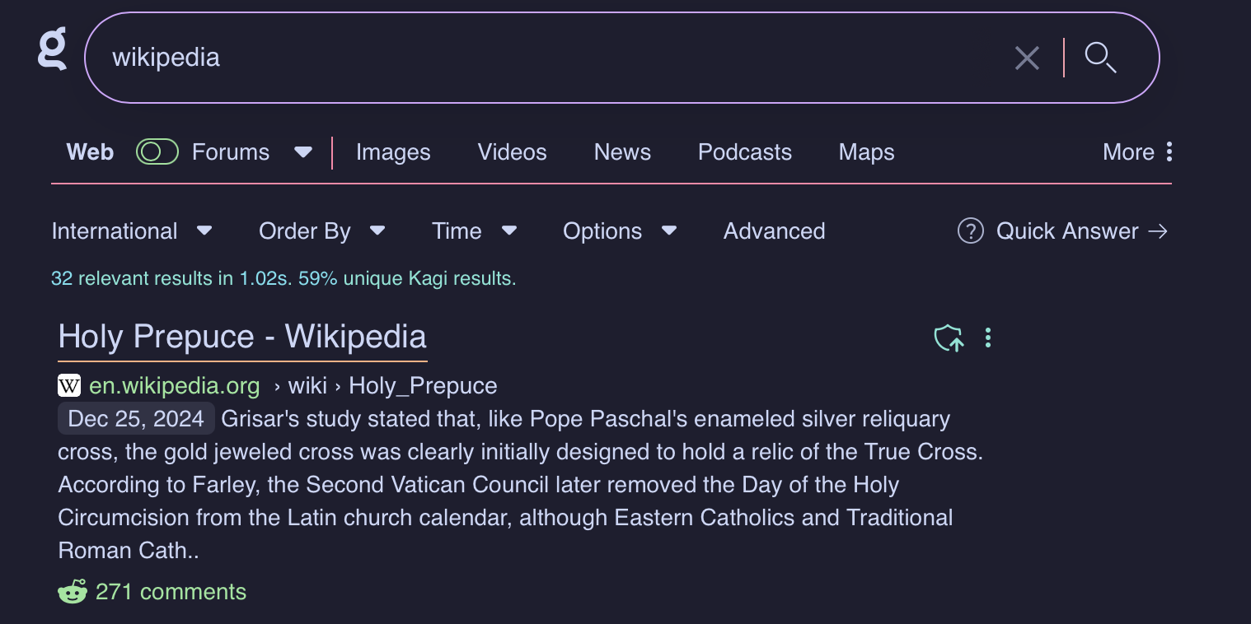Viewport: 1251px width, 624px height.
Task: Toggle the Forums switch on
Action: click(x=157, y=151)
